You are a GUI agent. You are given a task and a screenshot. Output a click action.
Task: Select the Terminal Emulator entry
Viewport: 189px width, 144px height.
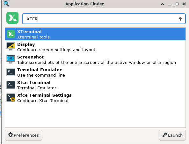click(95, 72)
